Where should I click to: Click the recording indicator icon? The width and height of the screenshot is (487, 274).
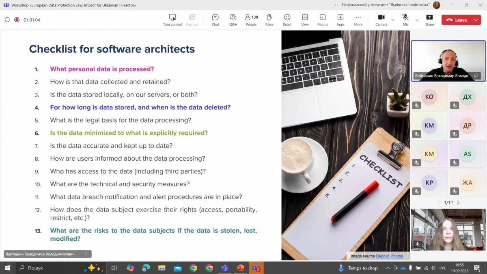17,20
